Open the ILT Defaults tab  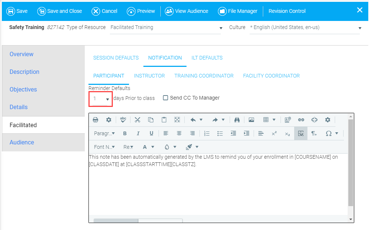[x=207, y=58]
